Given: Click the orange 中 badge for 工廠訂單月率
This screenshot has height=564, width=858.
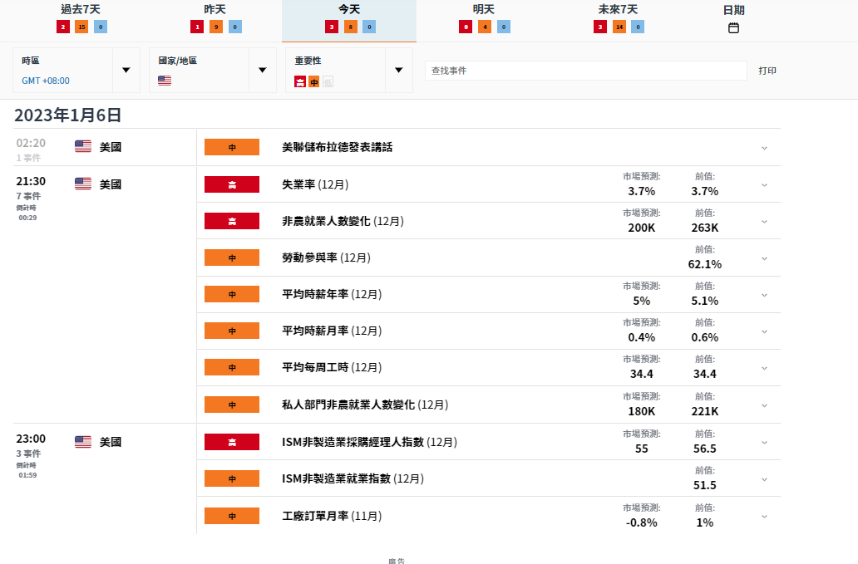Looking at the screenshot, I should [232, 516].
